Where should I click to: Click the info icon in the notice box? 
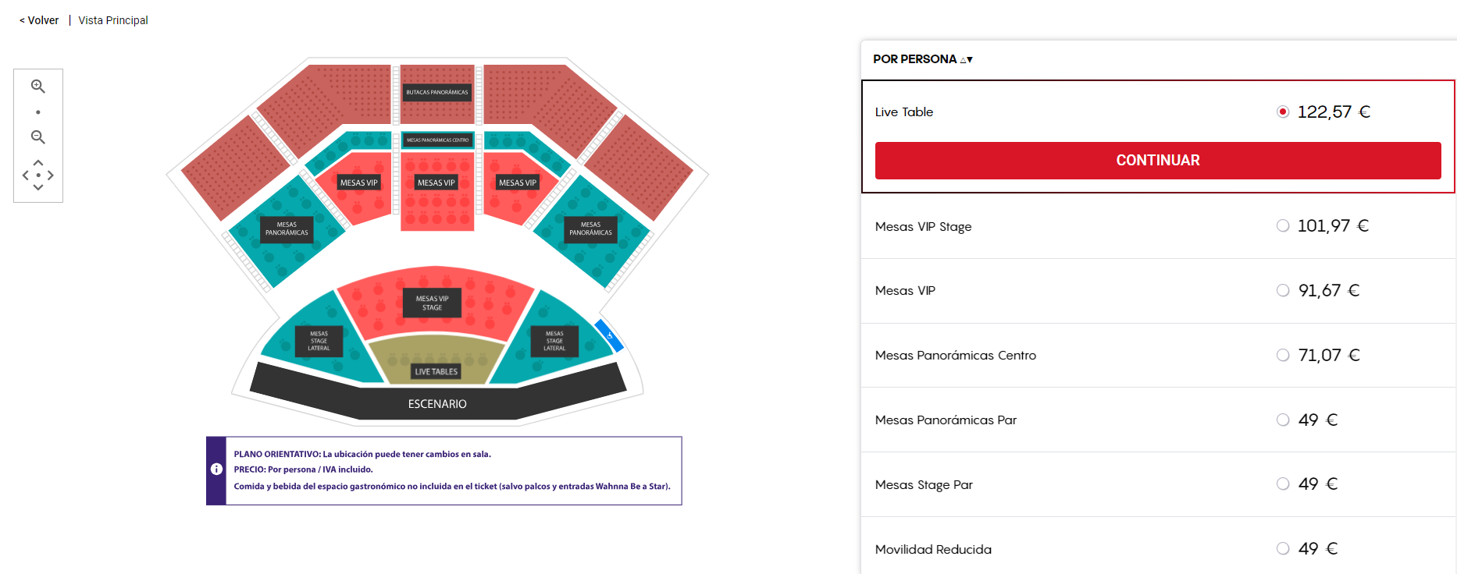pos(216,469)
